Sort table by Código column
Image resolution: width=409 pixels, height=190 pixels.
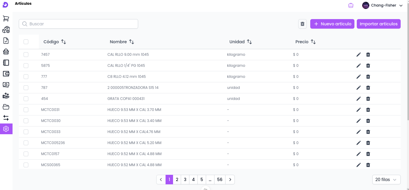63,42
